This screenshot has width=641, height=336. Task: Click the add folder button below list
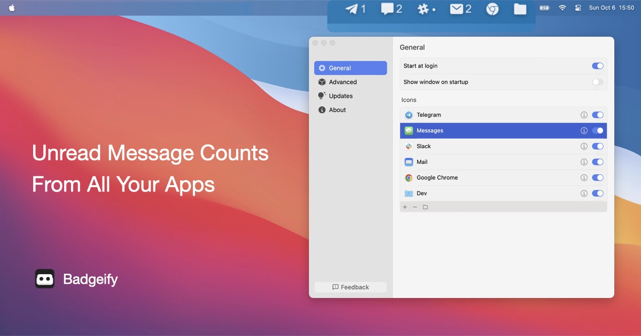[x=425, y=207]
